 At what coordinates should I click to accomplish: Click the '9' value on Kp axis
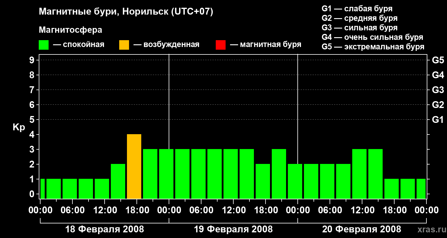pyautogui.click(x=32, y=60)
